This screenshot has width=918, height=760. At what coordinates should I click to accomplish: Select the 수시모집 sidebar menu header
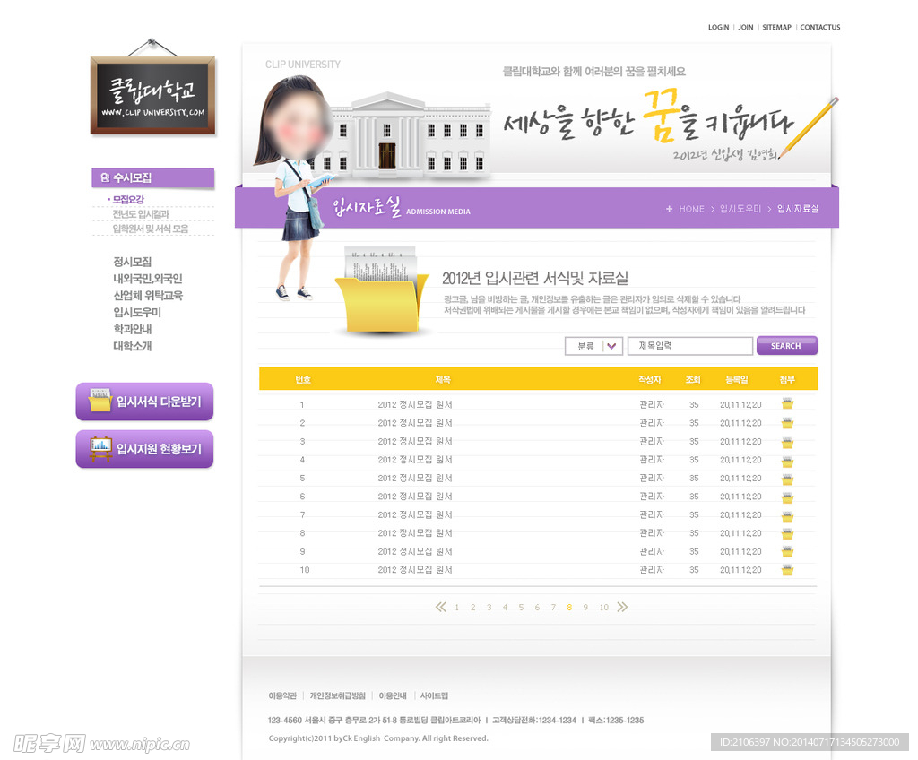152,178
